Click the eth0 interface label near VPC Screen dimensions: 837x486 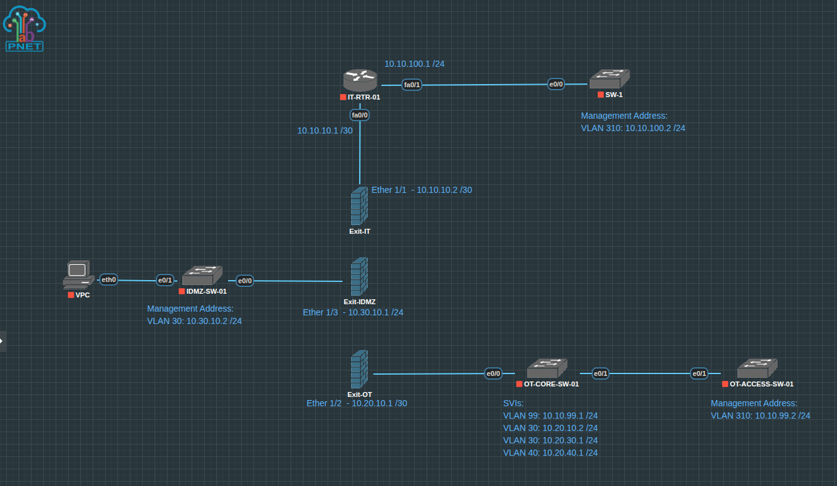(x=109, y=279)
